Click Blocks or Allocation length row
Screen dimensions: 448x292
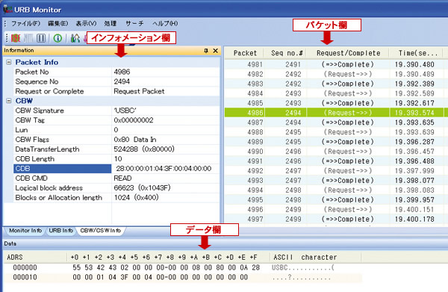[x=116, y=198]
